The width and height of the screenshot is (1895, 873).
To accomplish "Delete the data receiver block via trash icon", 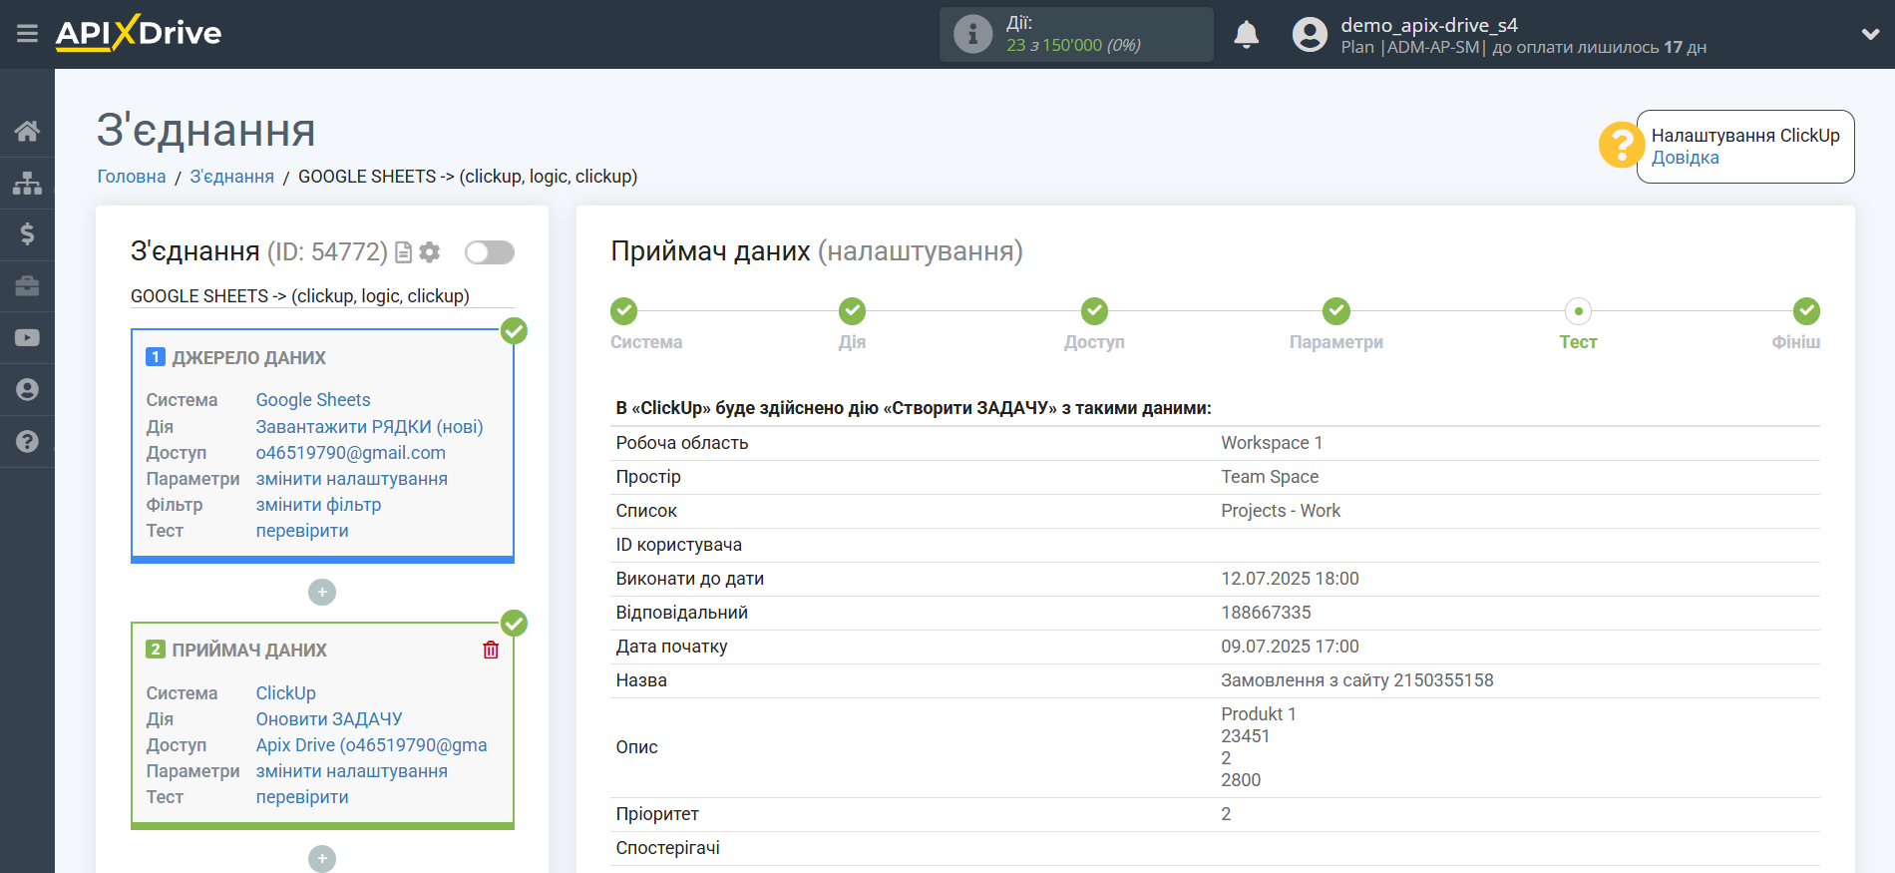I will (x=491, y=651).
